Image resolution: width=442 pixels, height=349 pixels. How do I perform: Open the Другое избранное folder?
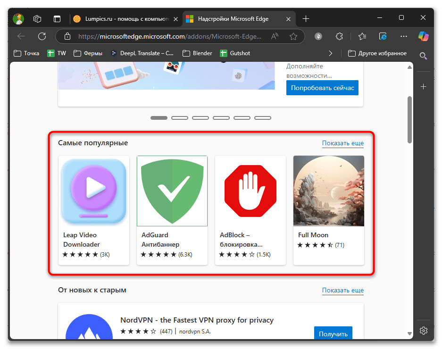[x=377, y=53]
